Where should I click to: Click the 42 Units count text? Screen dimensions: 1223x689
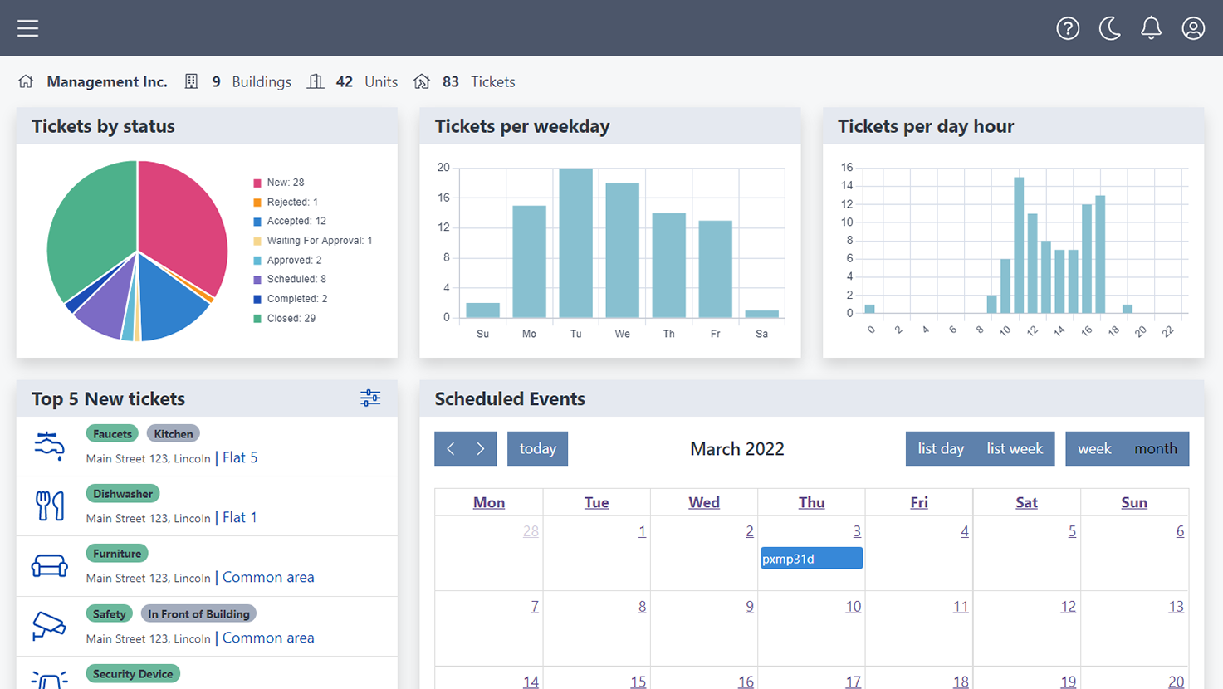click(367, 81)
